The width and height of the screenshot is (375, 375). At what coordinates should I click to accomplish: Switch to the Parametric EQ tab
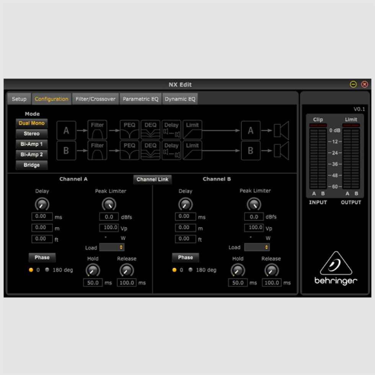click(x=140, y=99)
